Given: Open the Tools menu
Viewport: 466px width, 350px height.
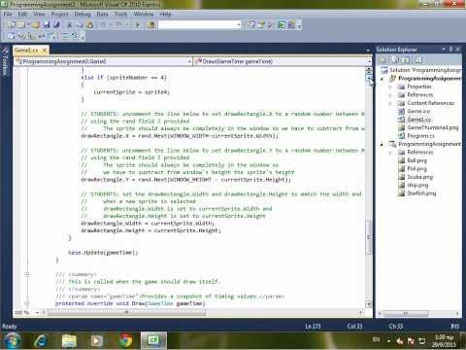Looking at the screenshot, I should coord(120,14).
